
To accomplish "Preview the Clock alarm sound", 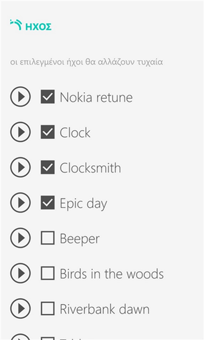I will point(20,132).
